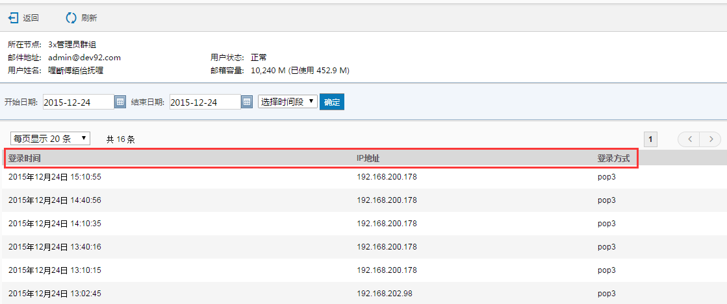This screenshot has height=304, width=727.
Task: Click the 登录时间 column header
Action: pos(25,158)
